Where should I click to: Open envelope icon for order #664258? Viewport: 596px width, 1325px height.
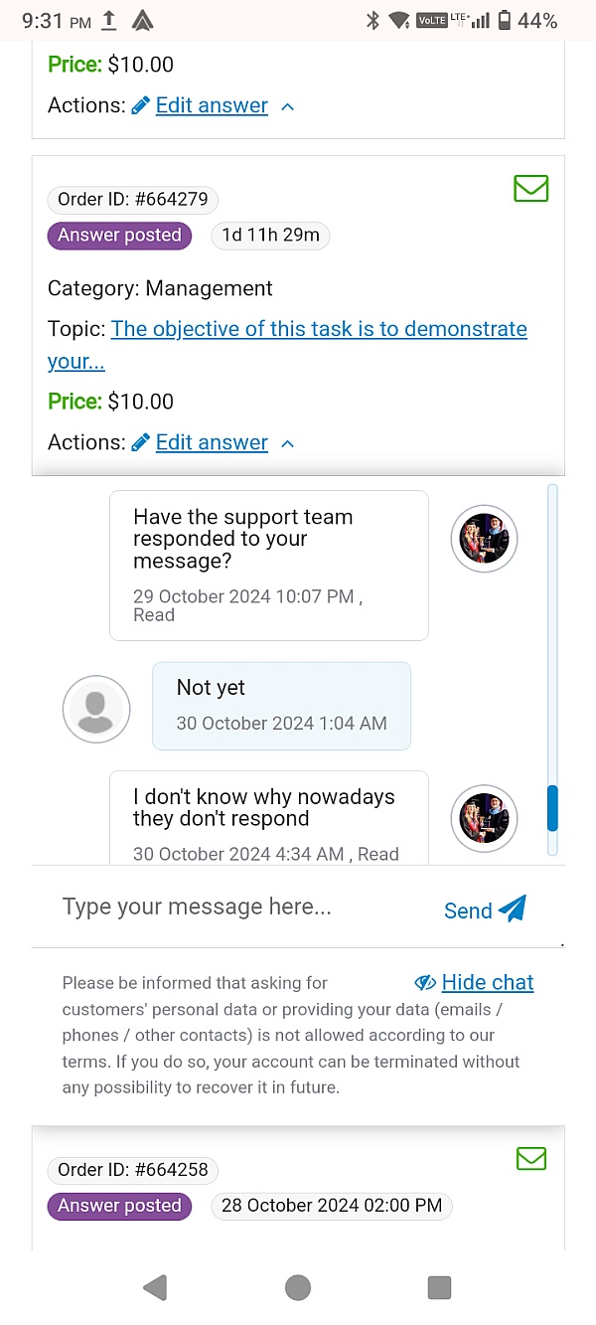coord(531,1158)
